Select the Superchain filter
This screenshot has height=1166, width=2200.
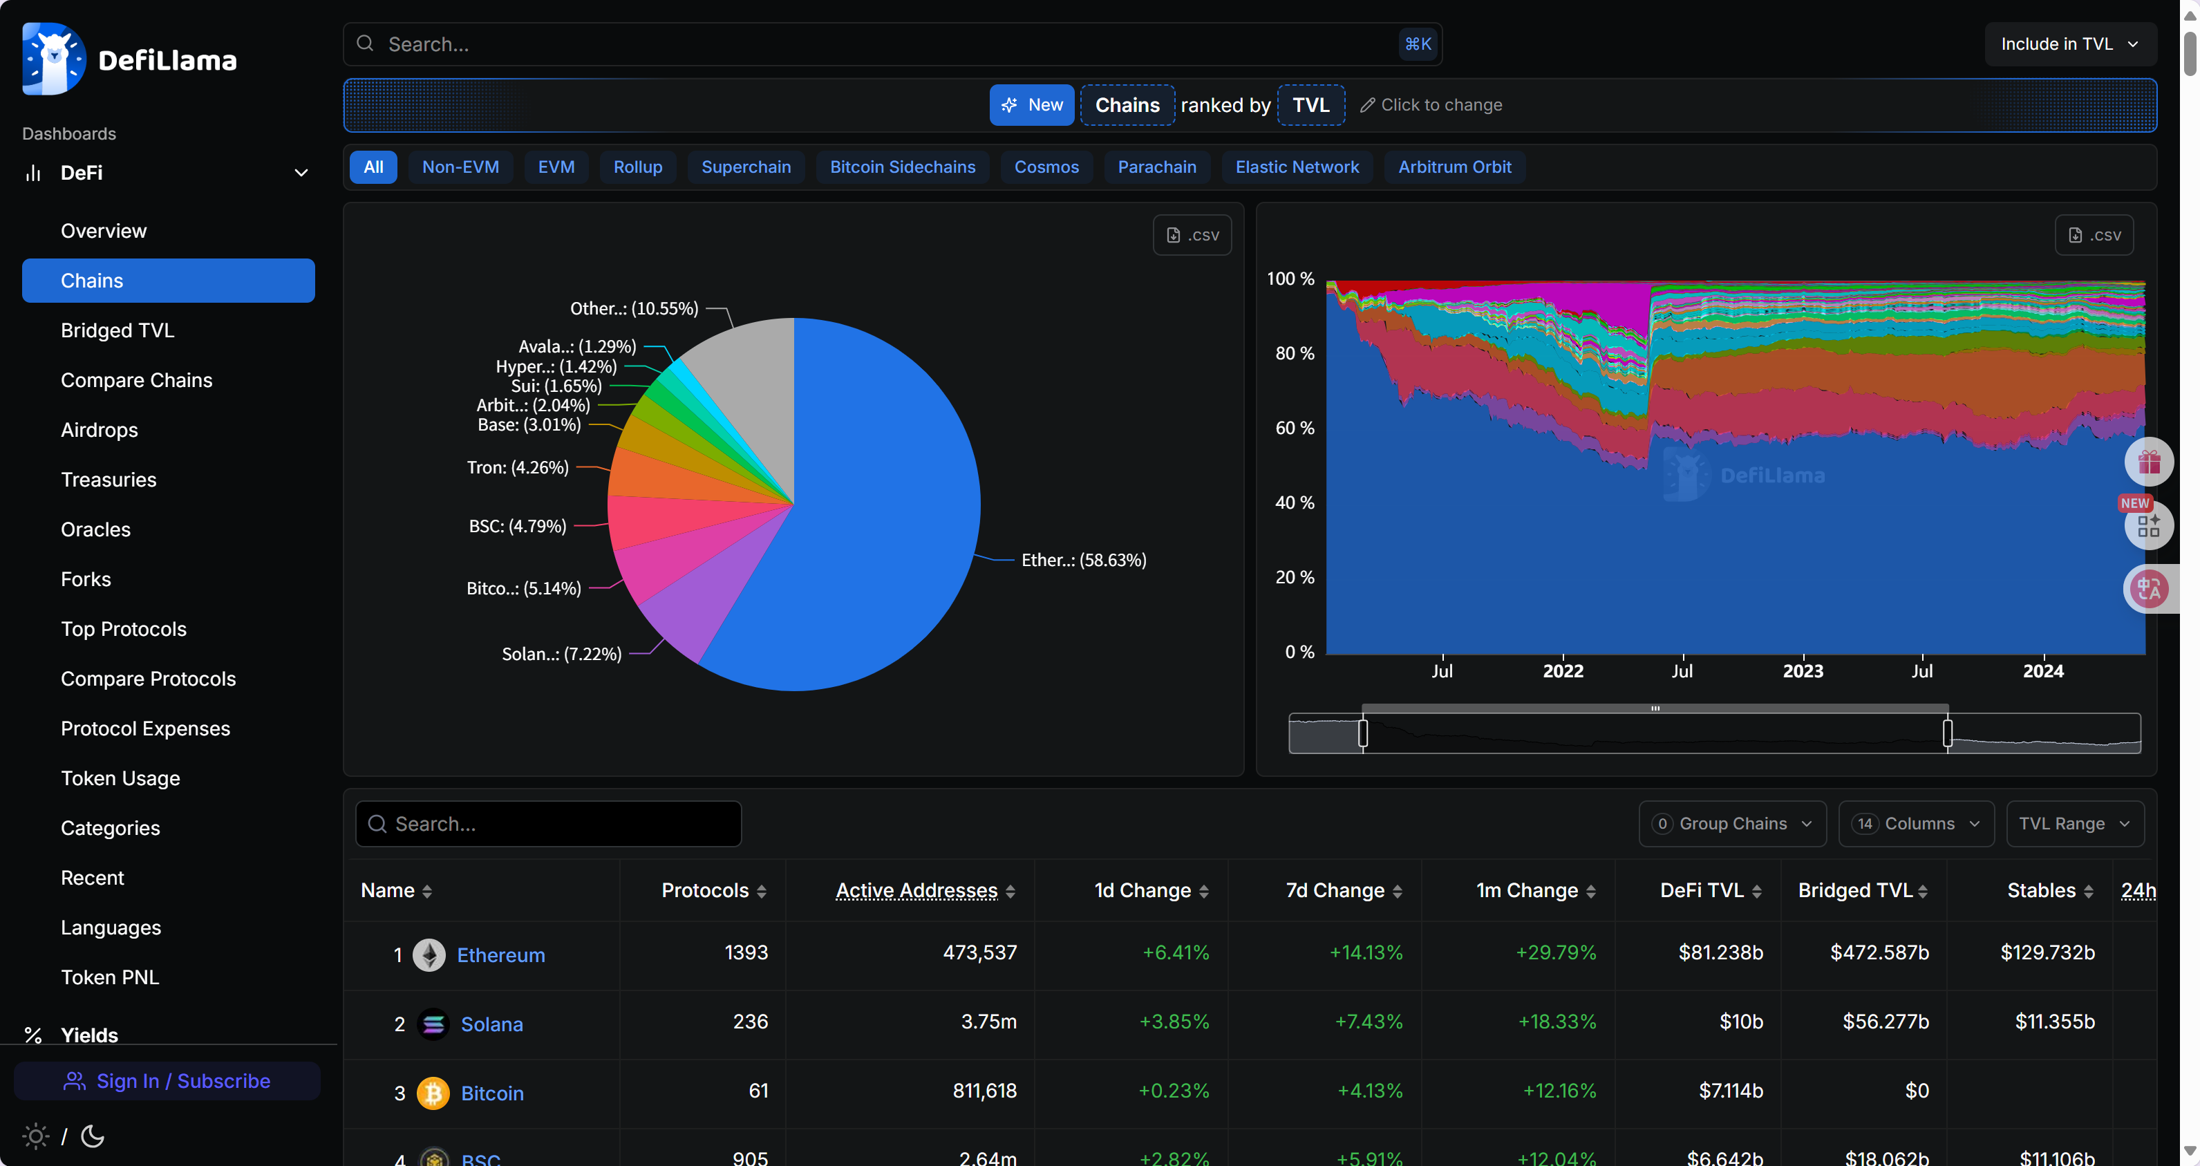click(746, 167)
